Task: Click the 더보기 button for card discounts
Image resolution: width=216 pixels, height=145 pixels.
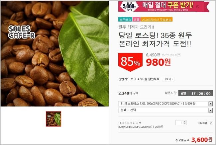Action: pyautogui.click(x=168, y=79)
